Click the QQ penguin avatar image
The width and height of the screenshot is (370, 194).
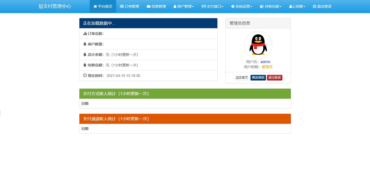(x=258, y=45)
